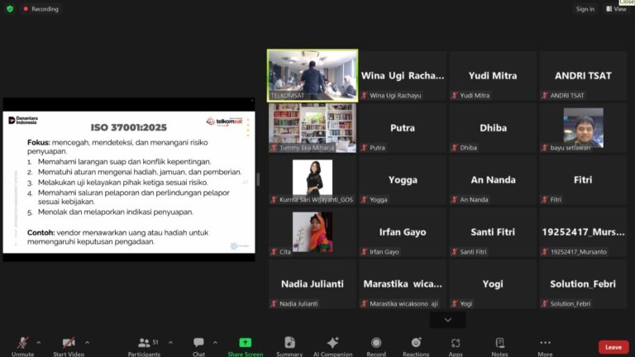Open More options menu
This screenshot has width=635, height=357.
click(x=545, y=346)
